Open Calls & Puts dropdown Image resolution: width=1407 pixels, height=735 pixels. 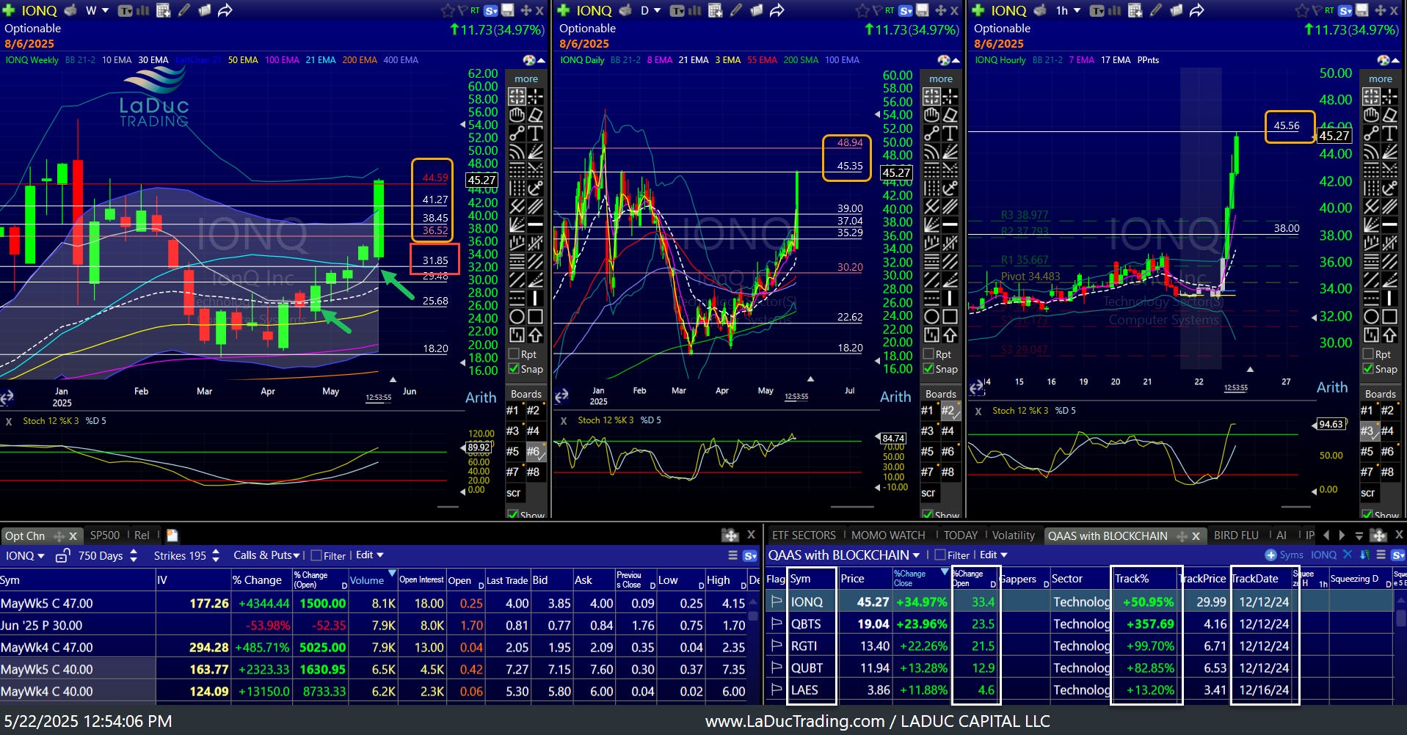coord(266,555)
